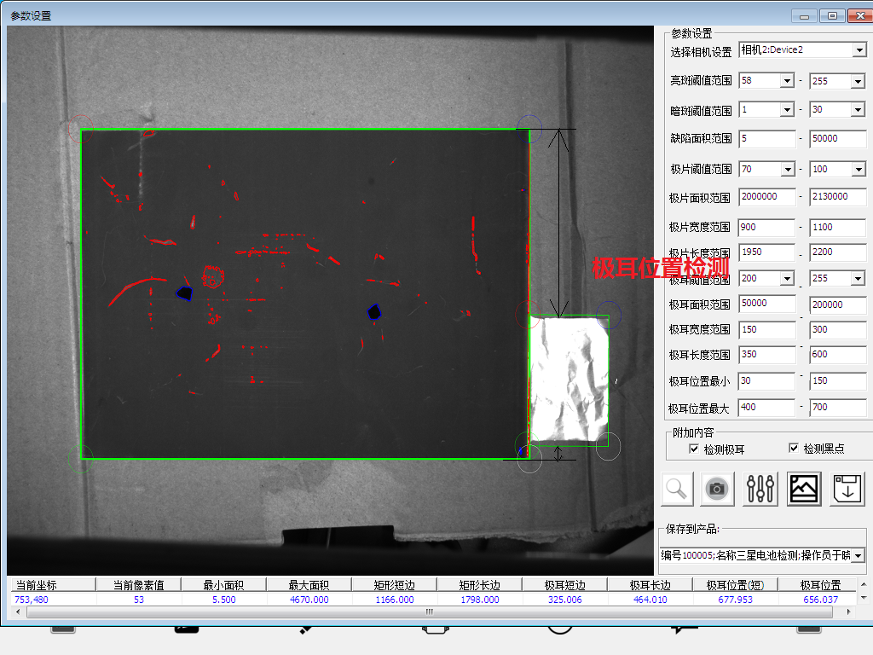Click the table's vertical down arrow
Viewport: 873px width, 655px height.
coord(864,598)
